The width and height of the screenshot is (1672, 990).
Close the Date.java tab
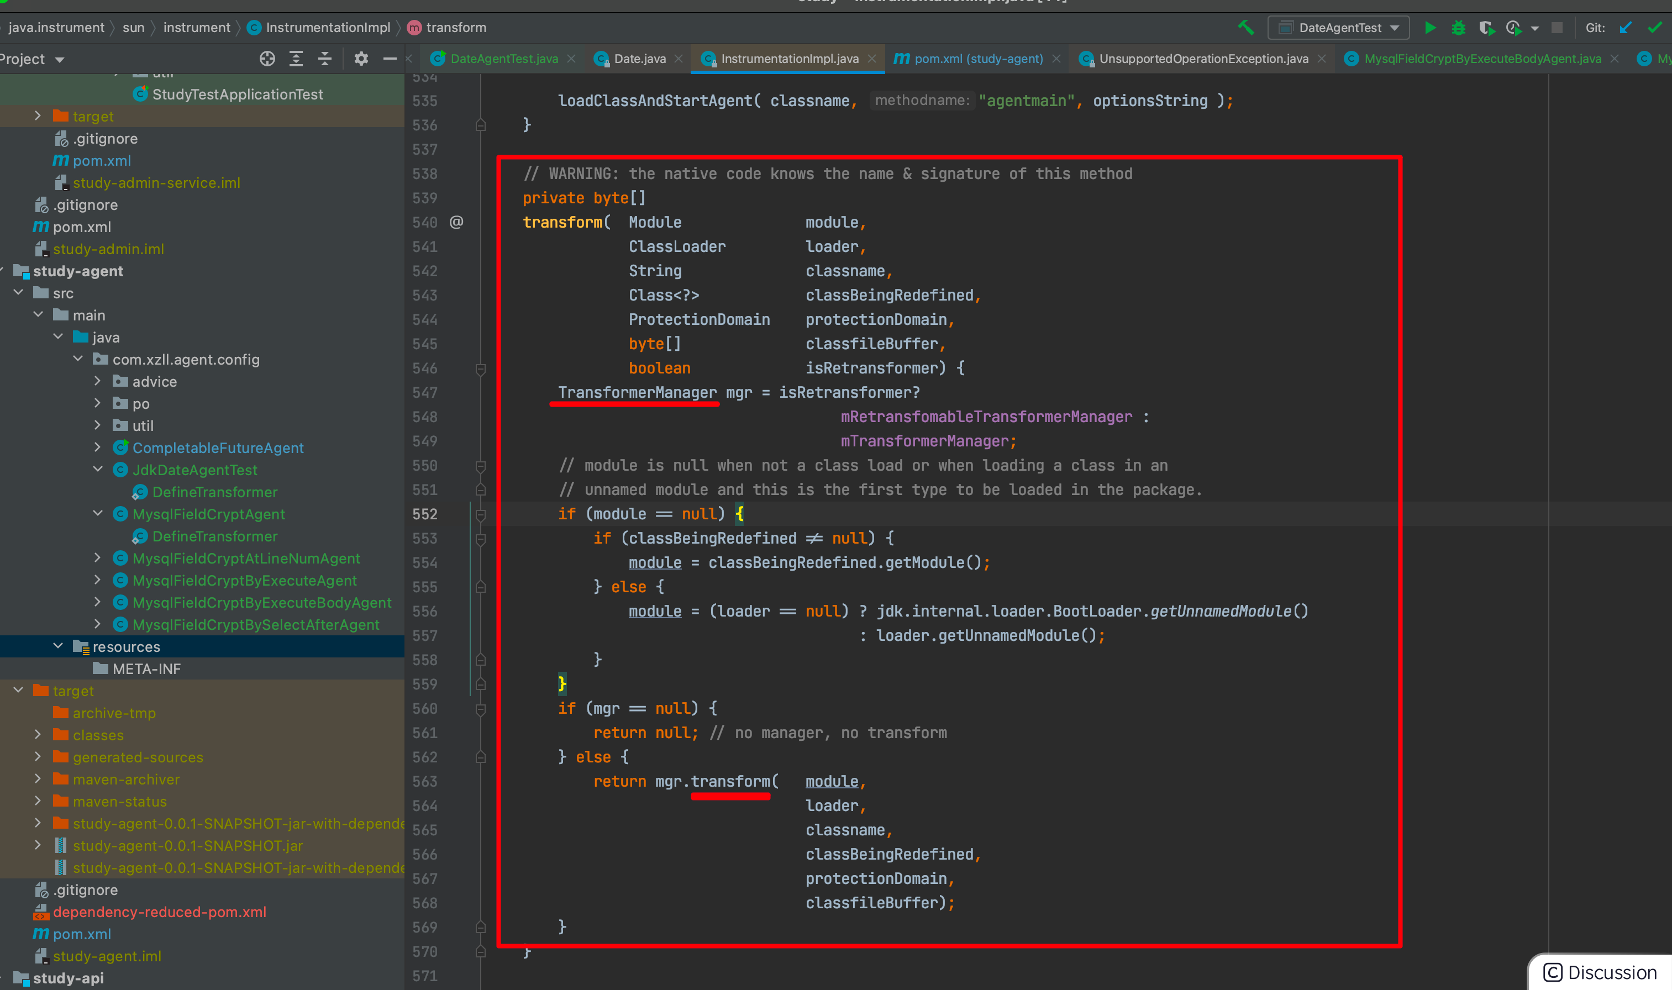click(x=679, y=59)
